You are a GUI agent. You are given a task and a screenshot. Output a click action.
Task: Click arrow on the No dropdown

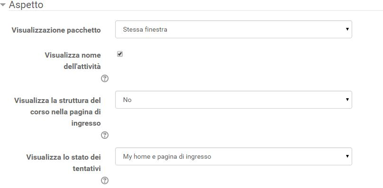click(x=347, y=100)
